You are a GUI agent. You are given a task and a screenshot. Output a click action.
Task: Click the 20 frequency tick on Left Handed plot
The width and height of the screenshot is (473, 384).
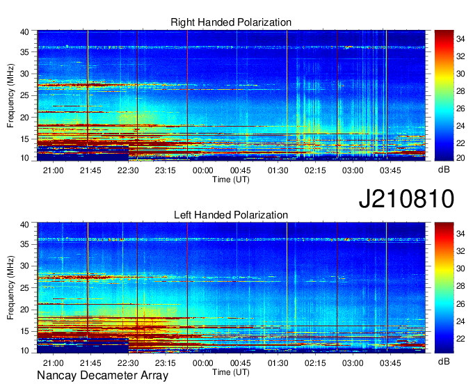24,310
